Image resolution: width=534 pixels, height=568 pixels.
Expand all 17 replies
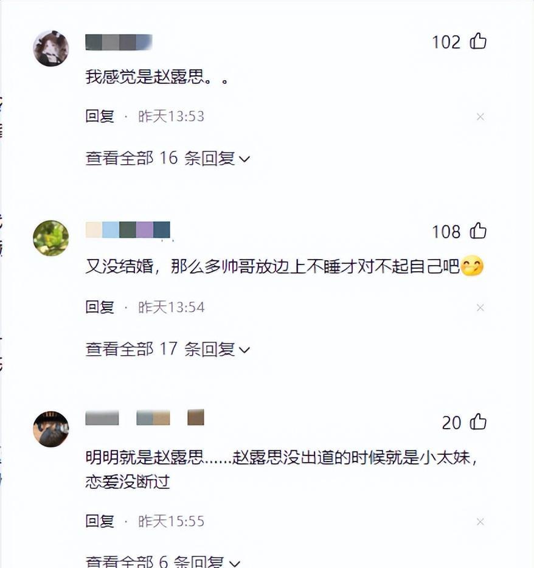[x=168, y=349]
